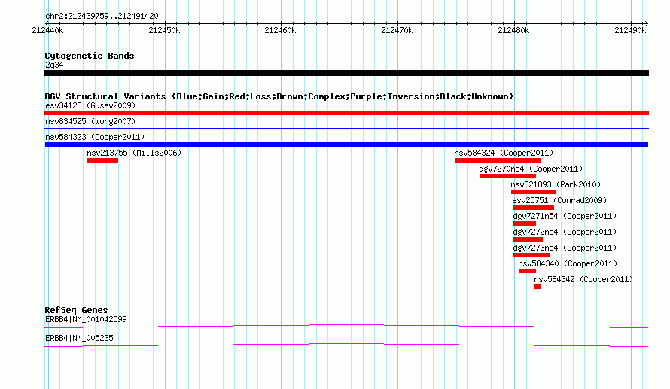Select the red dgv7271n54 loss bar

[525, 223]
